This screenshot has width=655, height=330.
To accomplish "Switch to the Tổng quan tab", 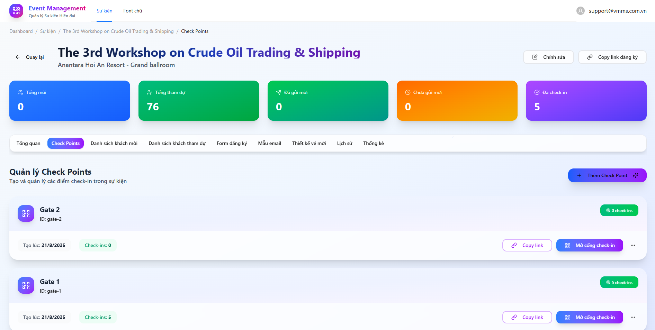I will 28,143.
